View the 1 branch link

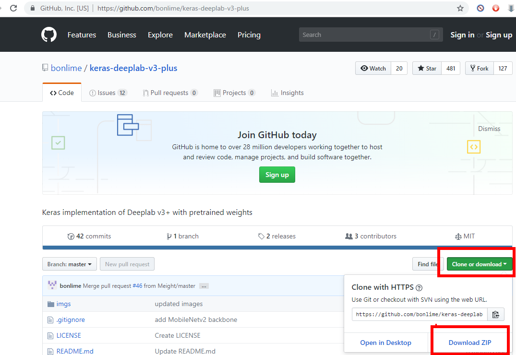click(183, 236)
